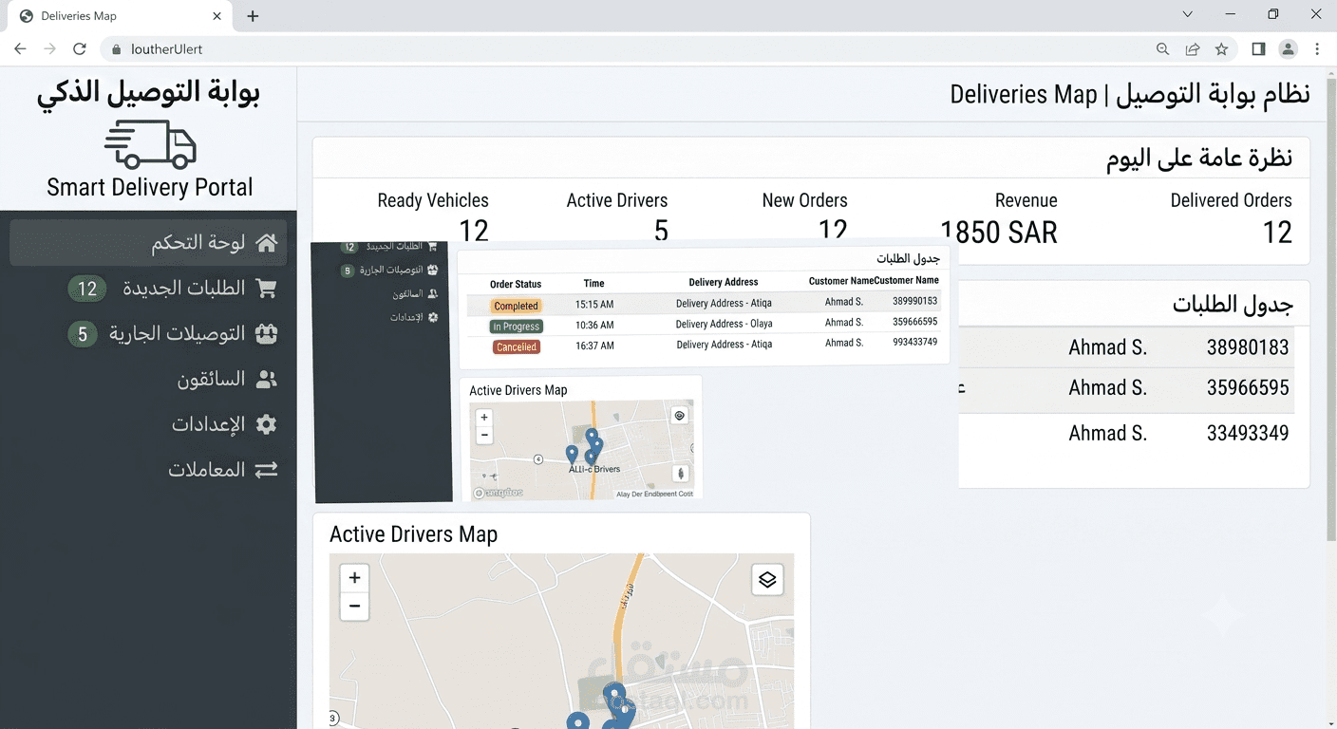Open التوصيلات الجارية in the sidebar
Viewport: 1337px width, 729px height.
pos(148,334)
